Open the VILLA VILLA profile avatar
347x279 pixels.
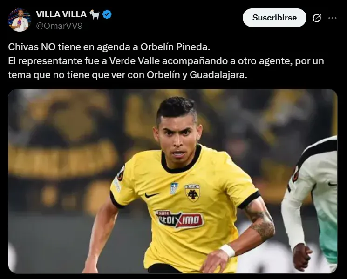pos(20,20)
